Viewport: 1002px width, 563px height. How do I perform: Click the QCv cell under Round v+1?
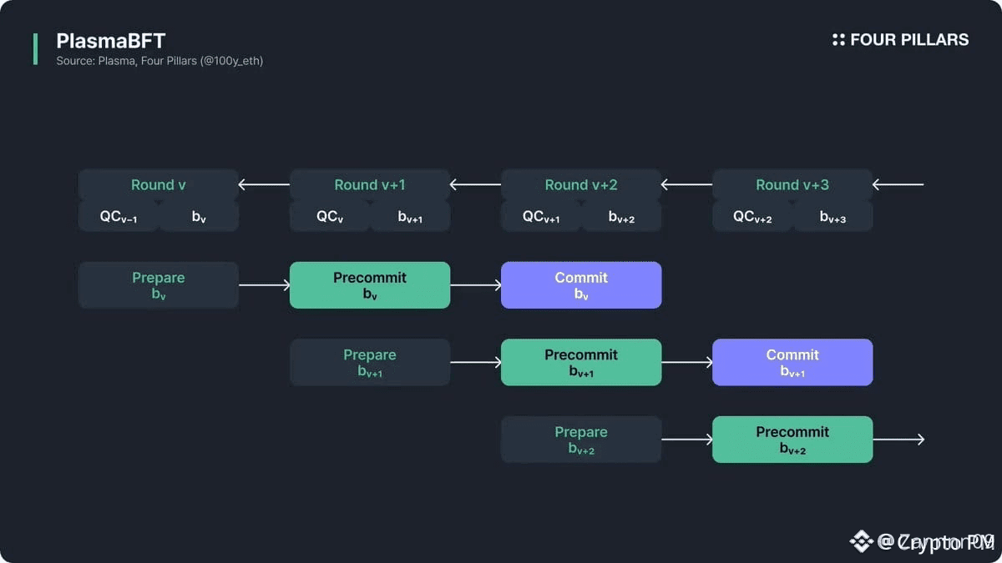click(x=330, y=216)
